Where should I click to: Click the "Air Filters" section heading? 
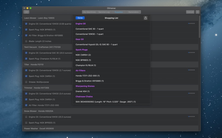pos(80,71)
